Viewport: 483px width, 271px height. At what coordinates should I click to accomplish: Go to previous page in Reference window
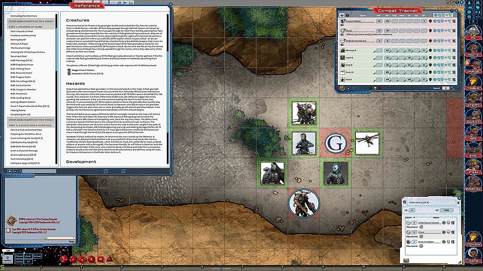point(106,171)
